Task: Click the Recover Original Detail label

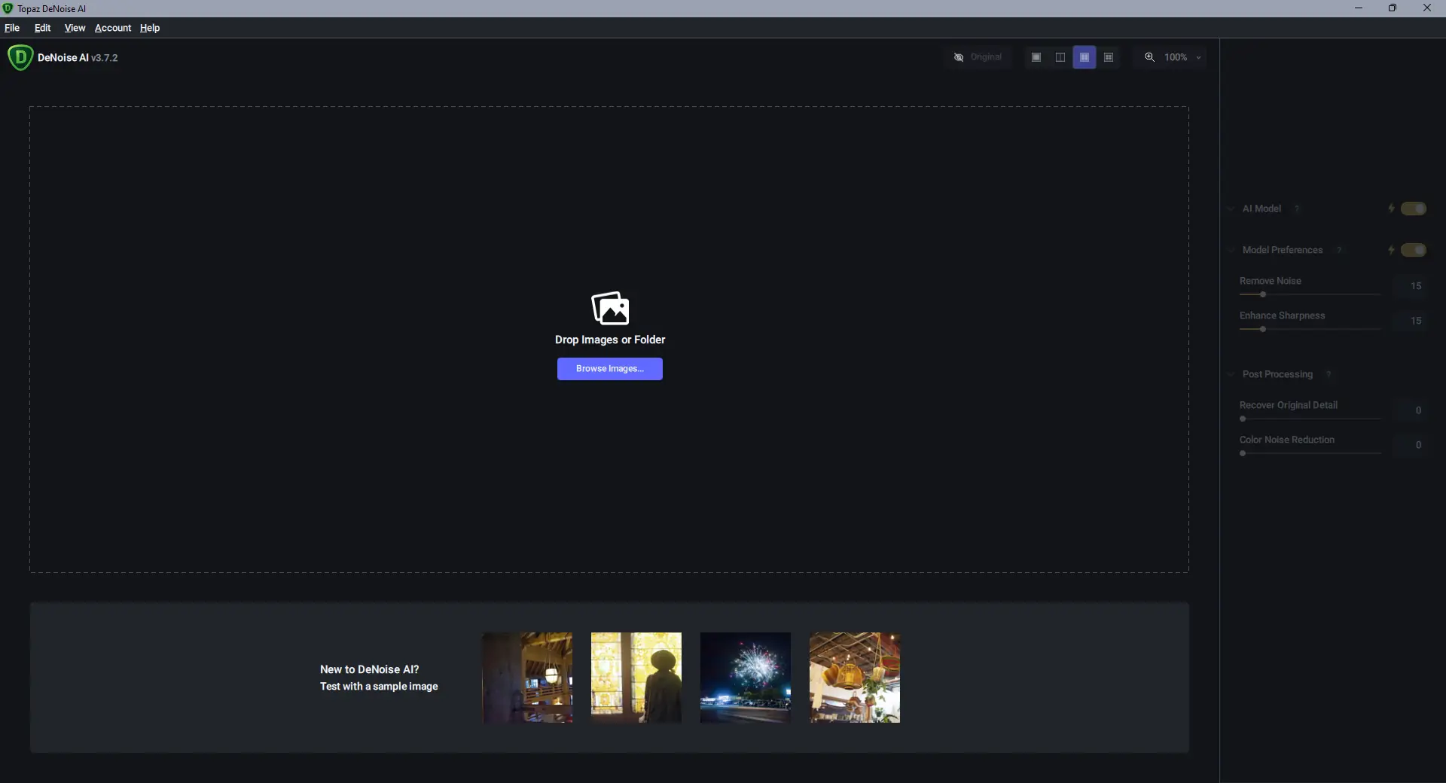Action: coord(1289,405)
